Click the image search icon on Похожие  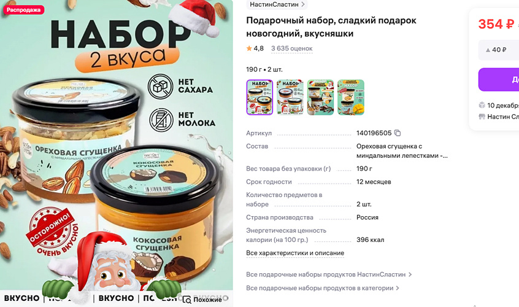(186, 300)
